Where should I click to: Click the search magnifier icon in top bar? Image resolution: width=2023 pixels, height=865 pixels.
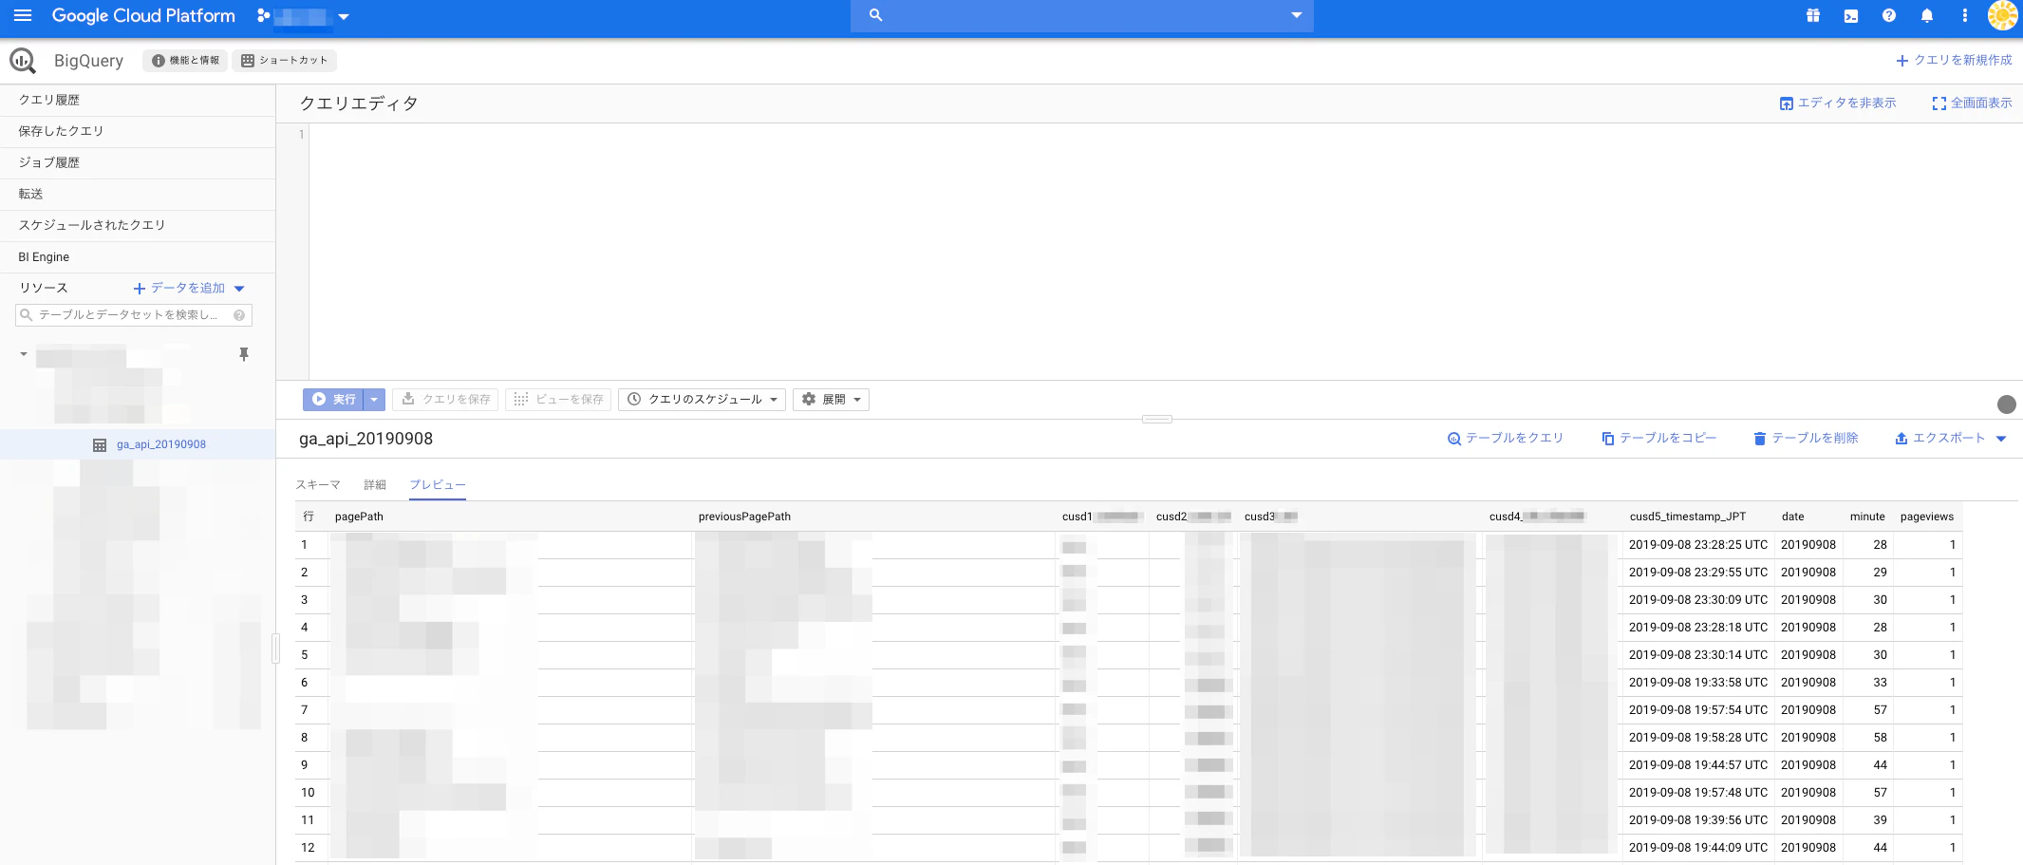[x=876, y=15]
